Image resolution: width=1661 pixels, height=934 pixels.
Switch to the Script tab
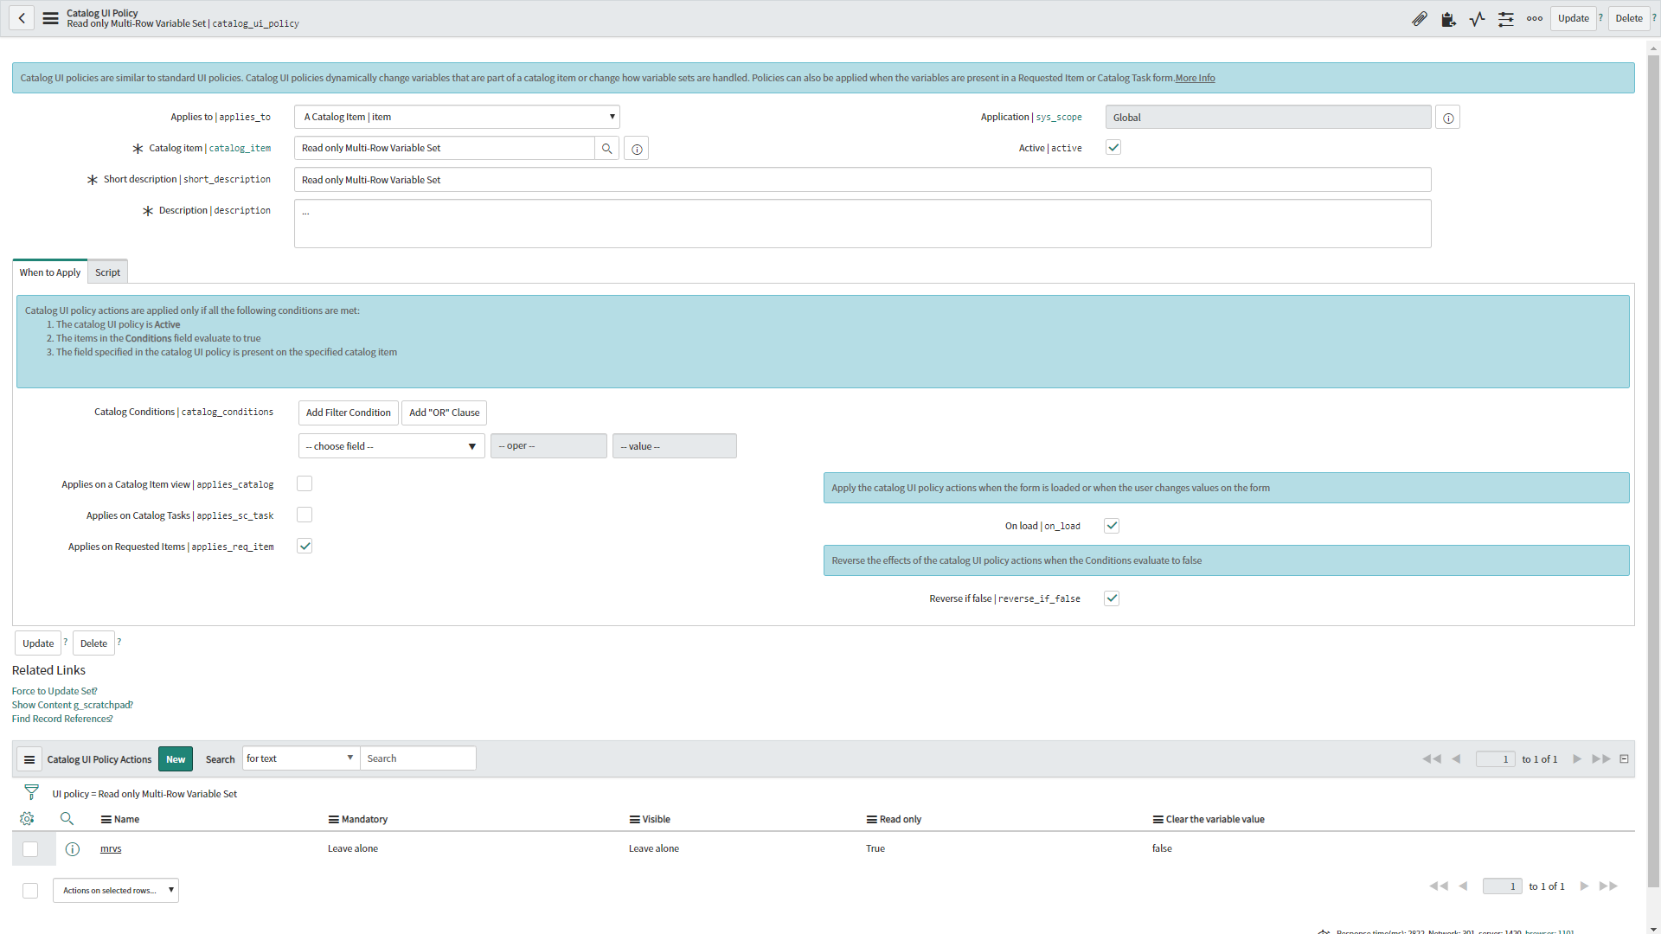(x=108, y=272)
